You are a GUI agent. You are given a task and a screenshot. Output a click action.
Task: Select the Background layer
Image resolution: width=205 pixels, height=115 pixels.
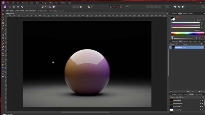[186, 47]
